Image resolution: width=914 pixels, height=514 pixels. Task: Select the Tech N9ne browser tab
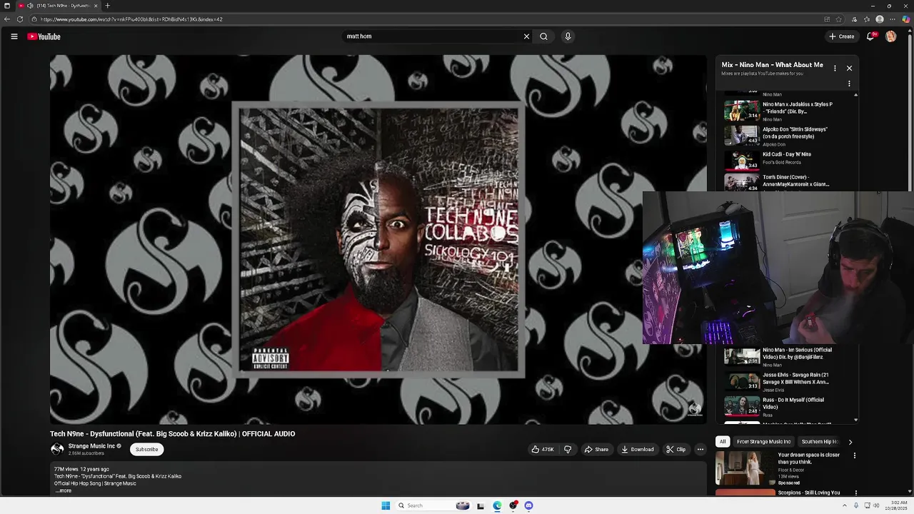[57, 6]
